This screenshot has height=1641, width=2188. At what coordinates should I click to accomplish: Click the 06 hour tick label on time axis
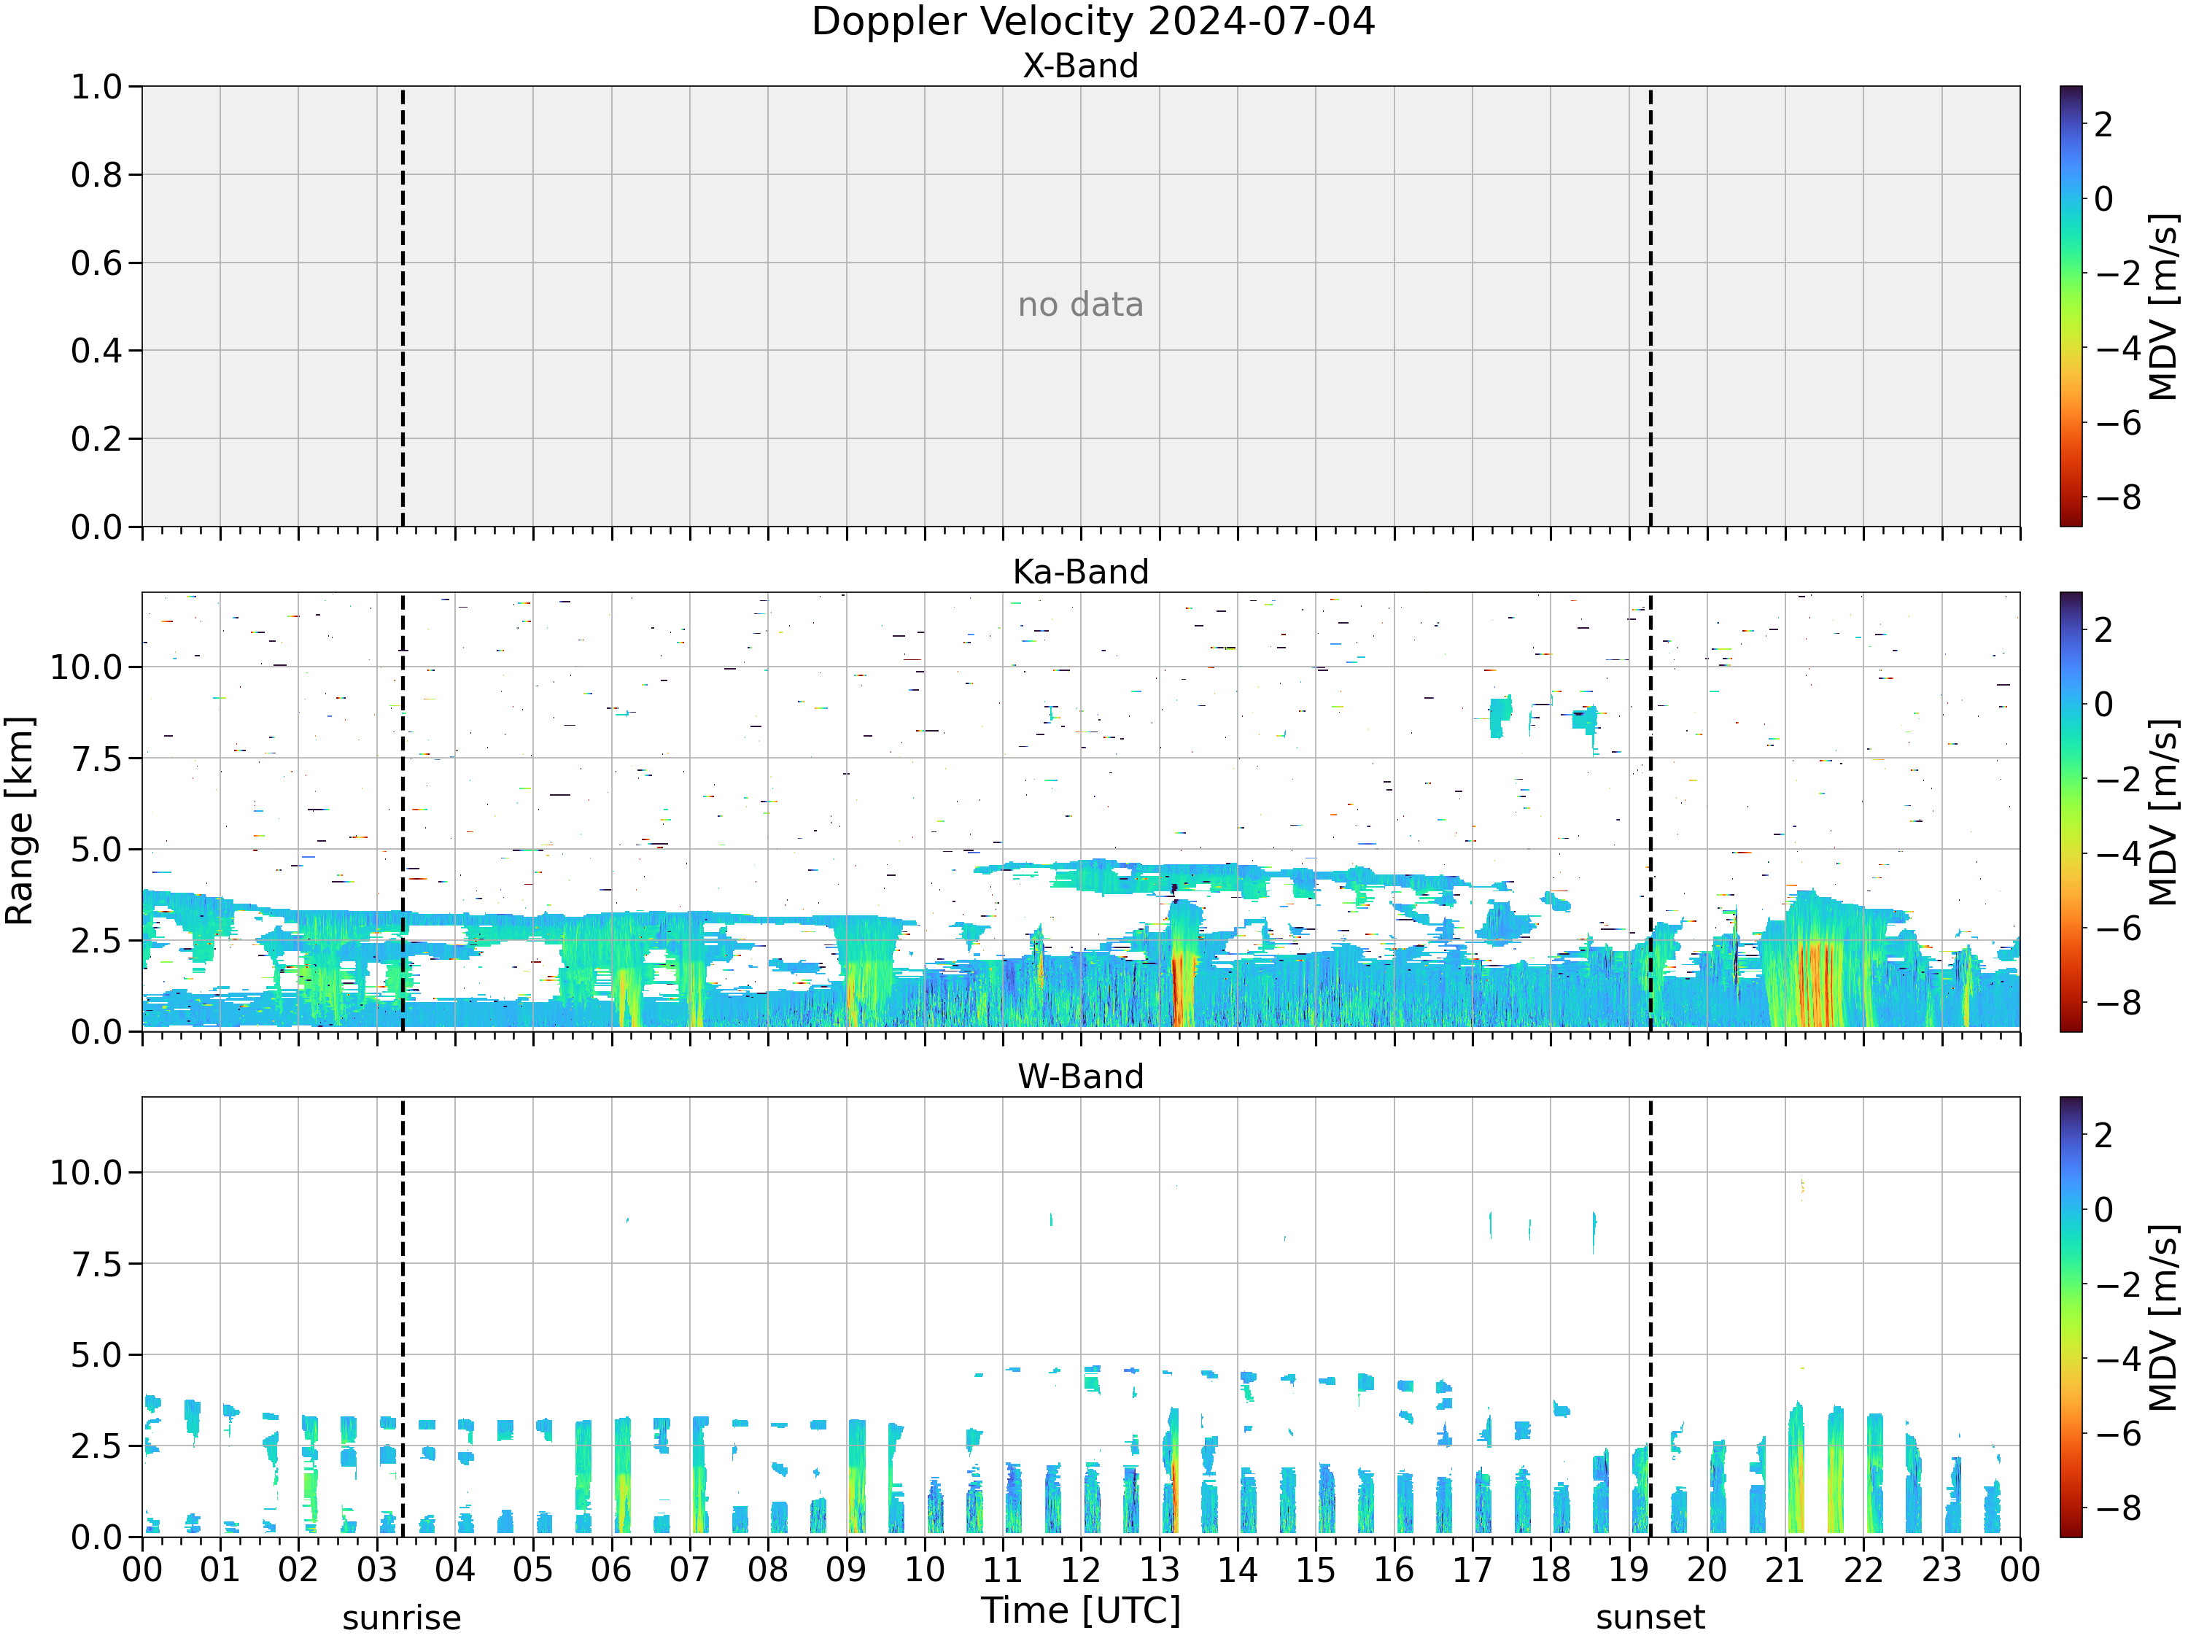pos(611,1570)
